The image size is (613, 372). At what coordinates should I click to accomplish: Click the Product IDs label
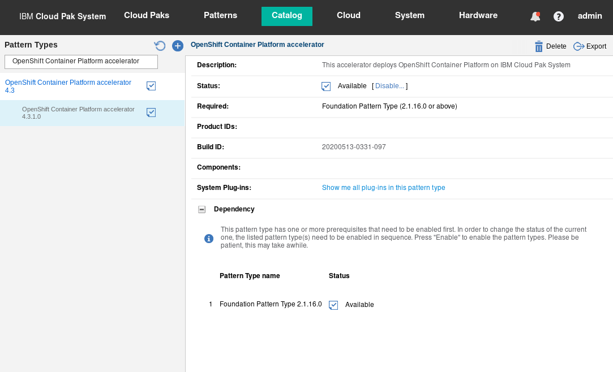coord(217,127)
